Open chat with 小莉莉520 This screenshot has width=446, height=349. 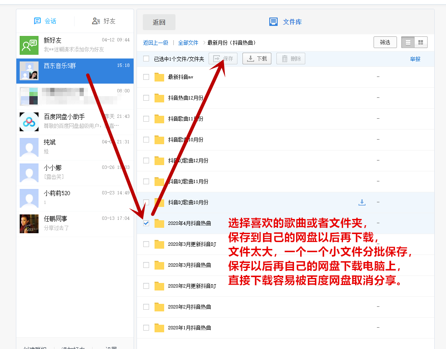coord(75,198)
